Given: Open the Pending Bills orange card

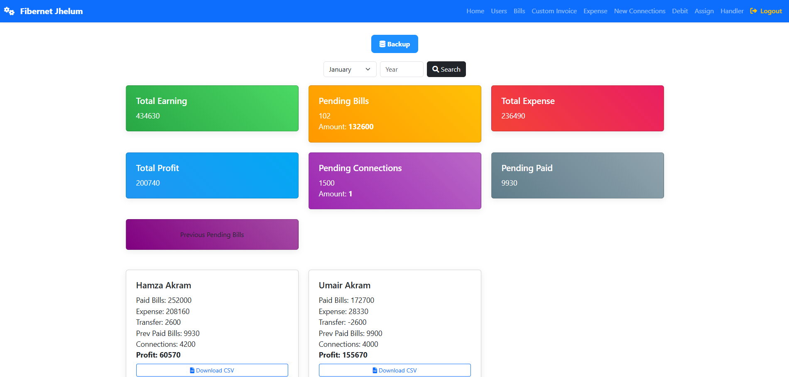Looking at the screenshot, I should 394,114.
